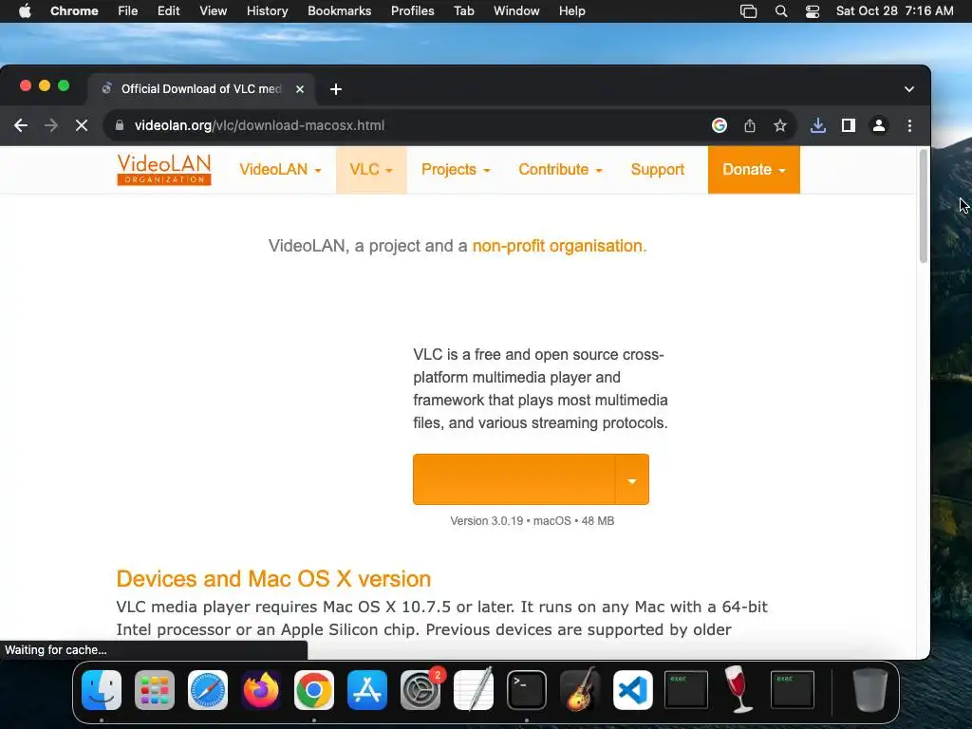Click the padlock site info icon

point(120,125)
